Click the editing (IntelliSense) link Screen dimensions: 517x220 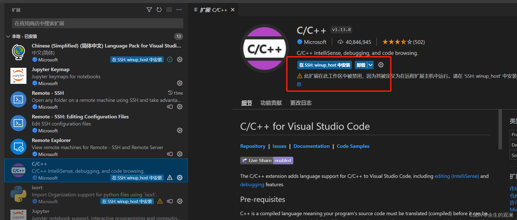[457, 176]
